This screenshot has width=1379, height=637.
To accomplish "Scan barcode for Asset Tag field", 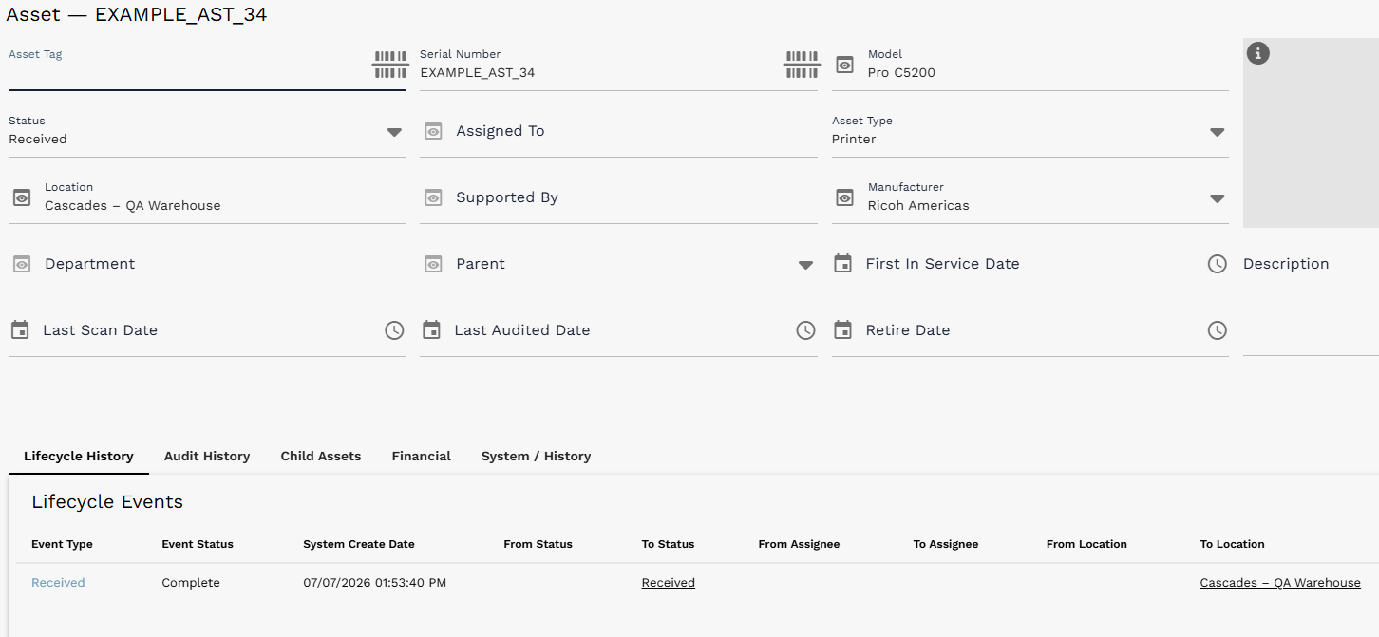I will 389,65.
